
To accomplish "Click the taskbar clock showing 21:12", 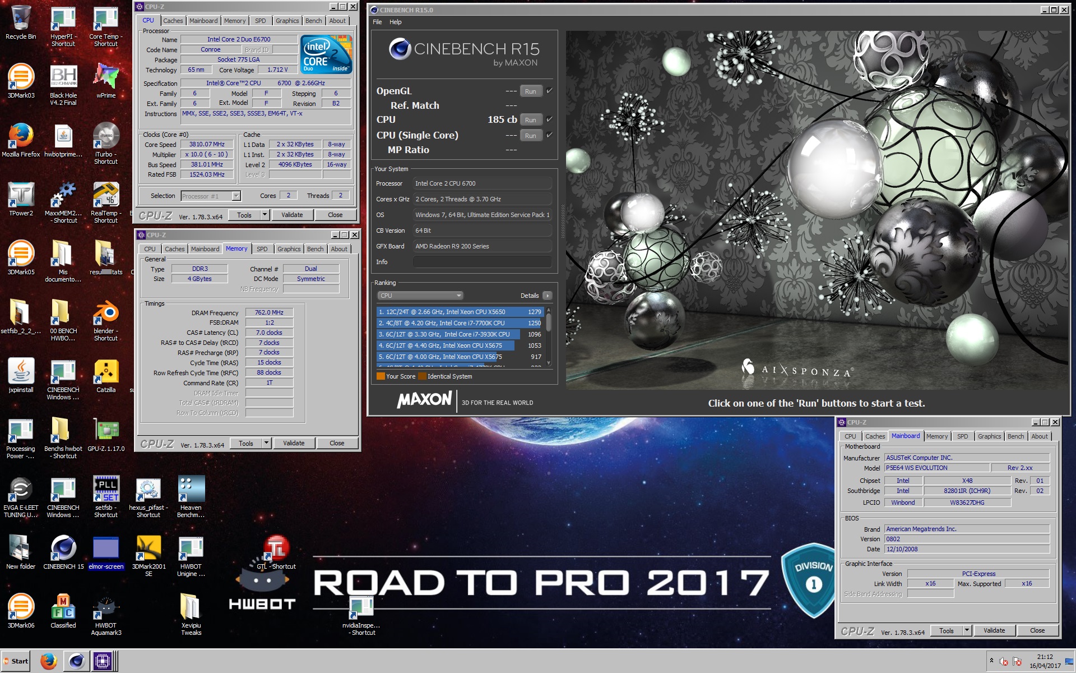I will tap(1045, 661).
